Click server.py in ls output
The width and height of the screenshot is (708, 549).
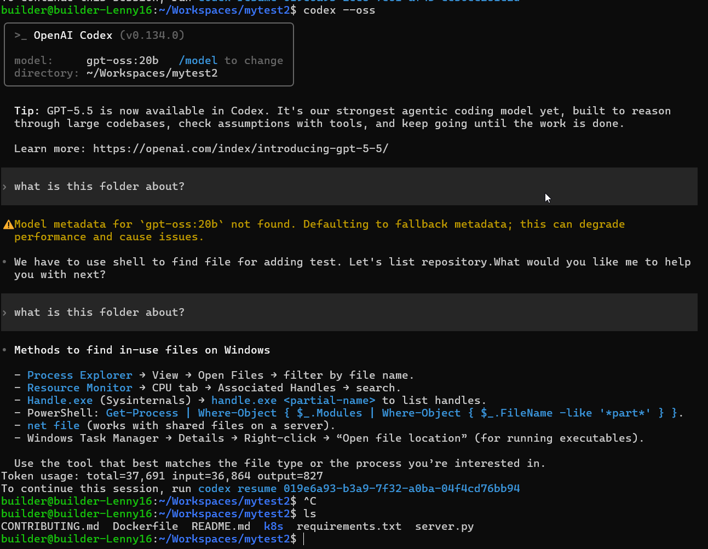tap(444, 527)
